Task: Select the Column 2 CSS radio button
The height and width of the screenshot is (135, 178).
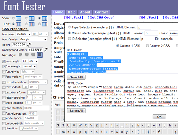Action: tap(147, 45)
